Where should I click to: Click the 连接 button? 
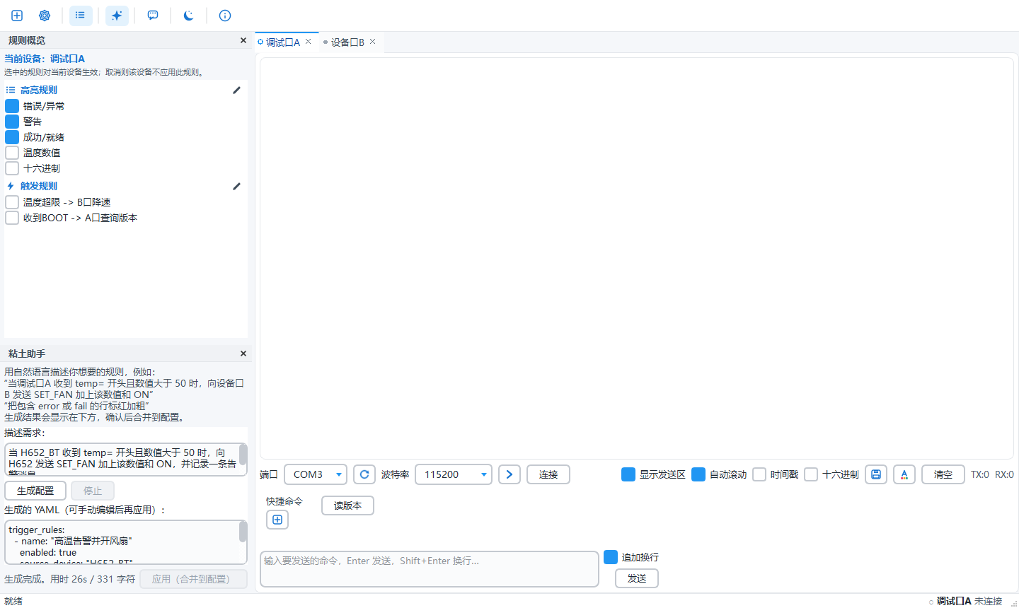click(x=548, y=474)
